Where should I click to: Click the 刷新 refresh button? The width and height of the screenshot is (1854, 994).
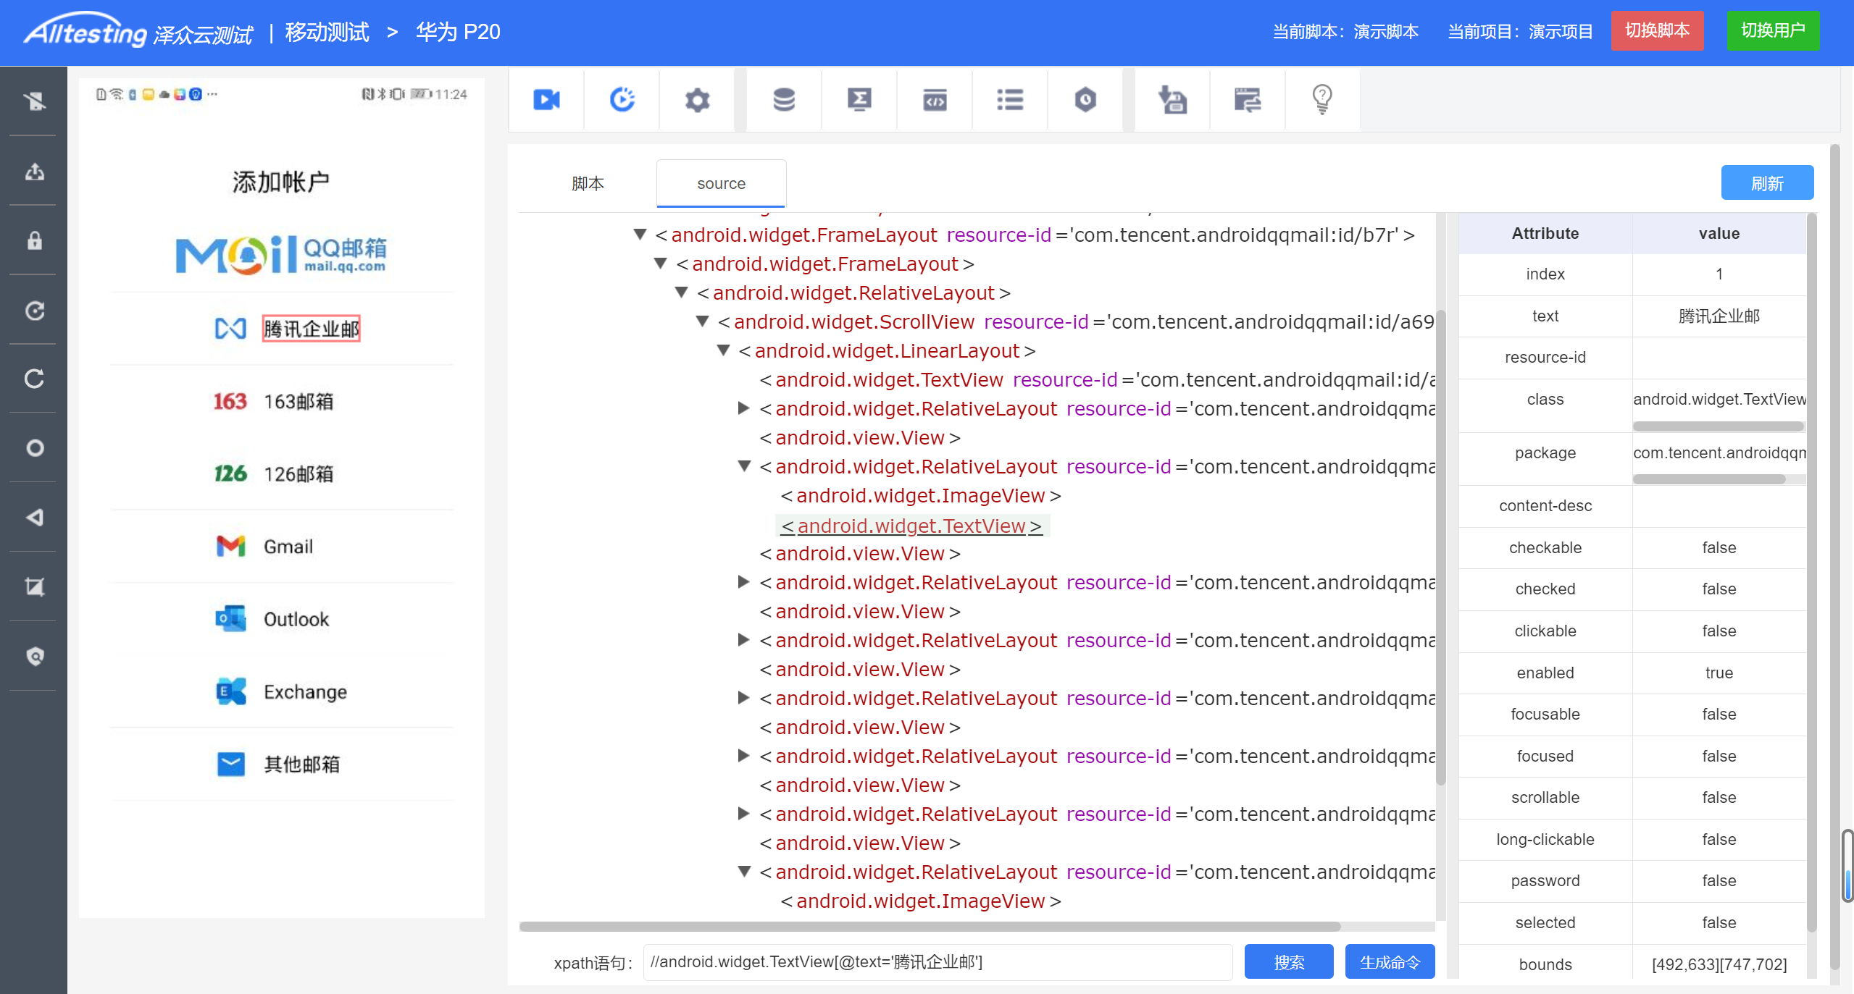(1767, 182)
